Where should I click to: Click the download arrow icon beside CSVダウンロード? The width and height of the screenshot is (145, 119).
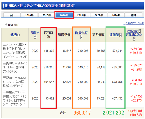pyautogui.click(x=124, y=24)
